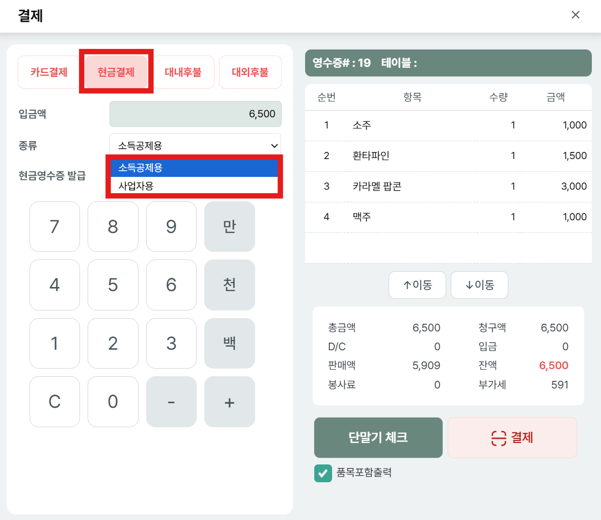Click the 단말기 체크 button
The image size is (601, 520).
pos(378,437)
